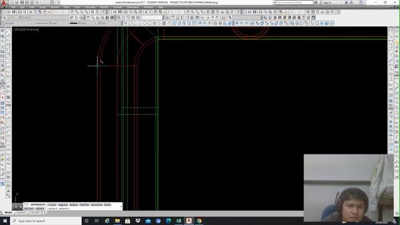
Task: Choose the Chain command line option
Action: [x=107, y=204]
